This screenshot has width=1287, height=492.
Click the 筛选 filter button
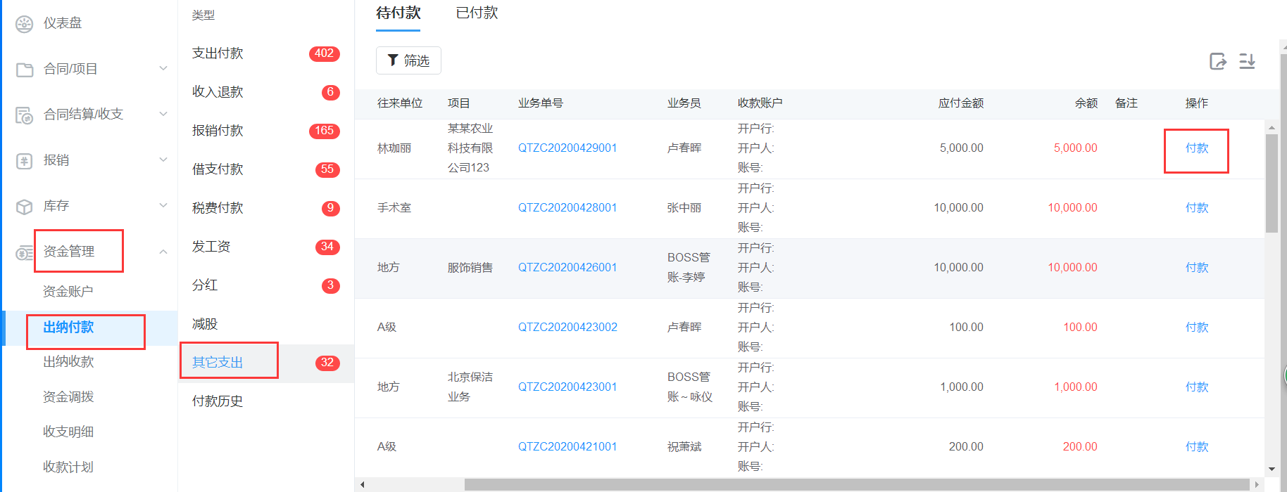(408, 60)
